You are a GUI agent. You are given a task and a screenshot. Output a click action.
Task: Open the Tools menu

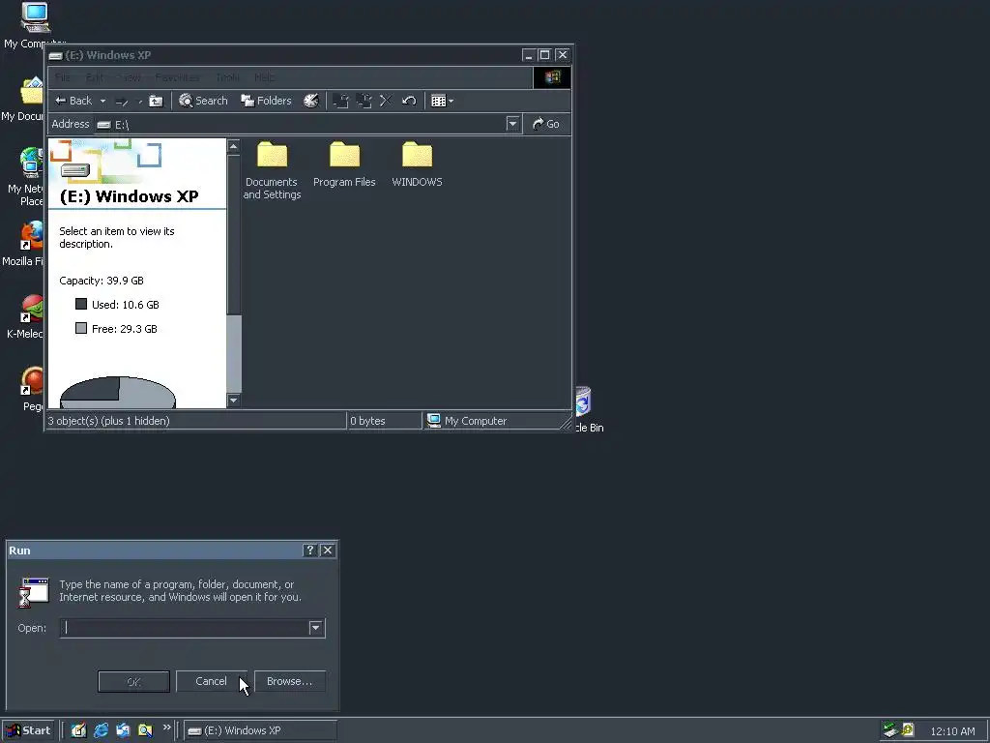[x=228, y=77]
